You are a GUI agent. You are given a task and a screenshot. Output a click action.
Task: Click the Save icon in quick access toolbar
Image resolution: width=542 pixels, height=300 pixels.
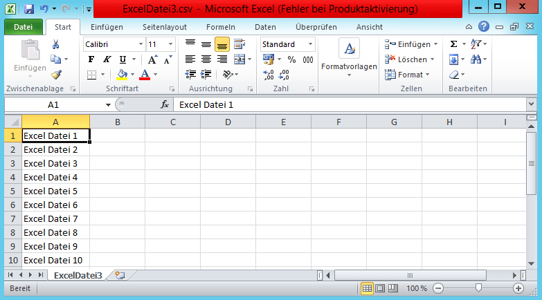tap(29, 10)
